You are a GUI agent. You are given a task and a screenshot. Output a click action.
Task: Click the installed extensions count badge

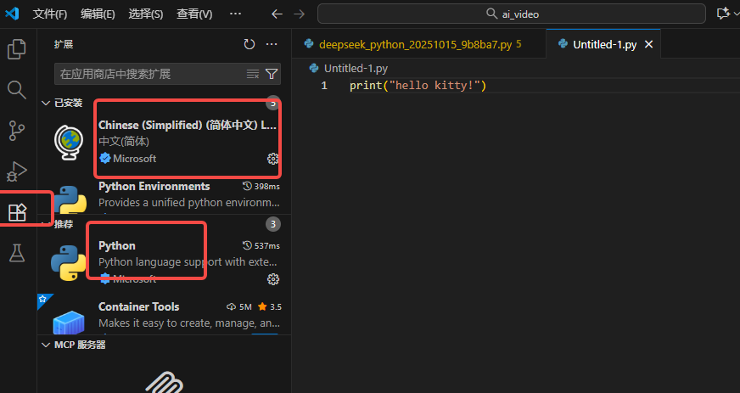pyautogui.click(x=272, y=103)
